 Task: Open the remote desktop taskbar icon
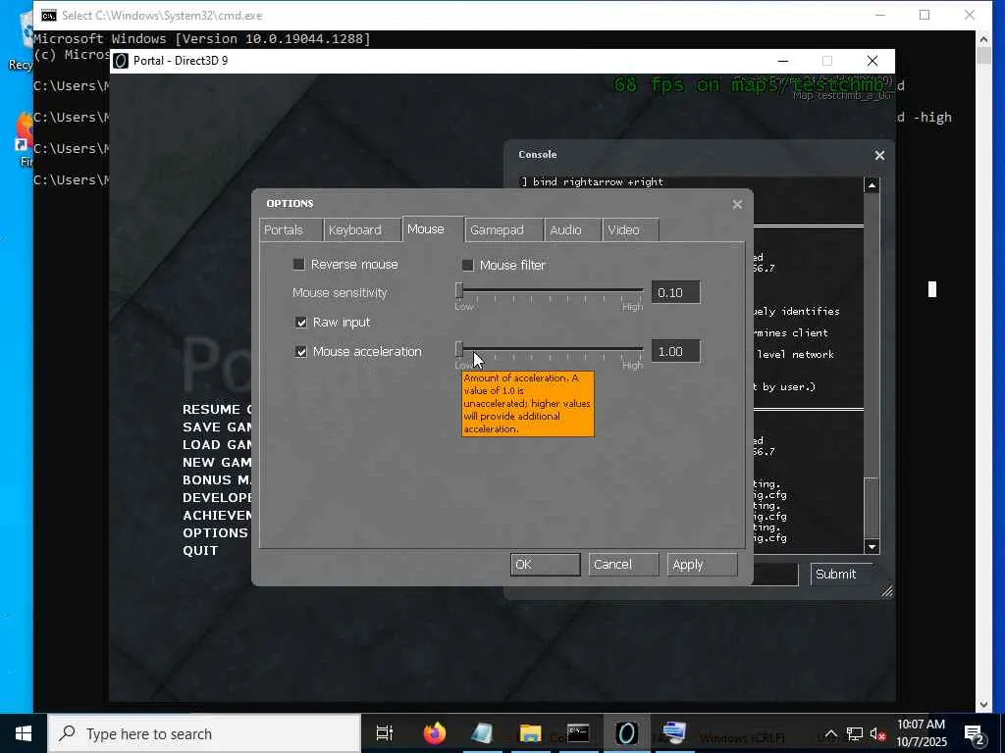pyautogui.click(x=674, y=733)
